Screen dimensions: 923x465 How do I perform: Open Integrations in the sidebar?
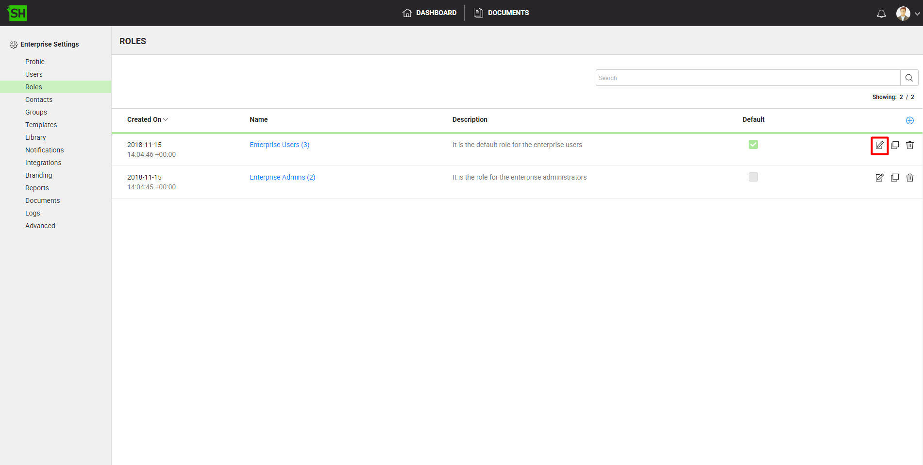[x=43, y=163]
